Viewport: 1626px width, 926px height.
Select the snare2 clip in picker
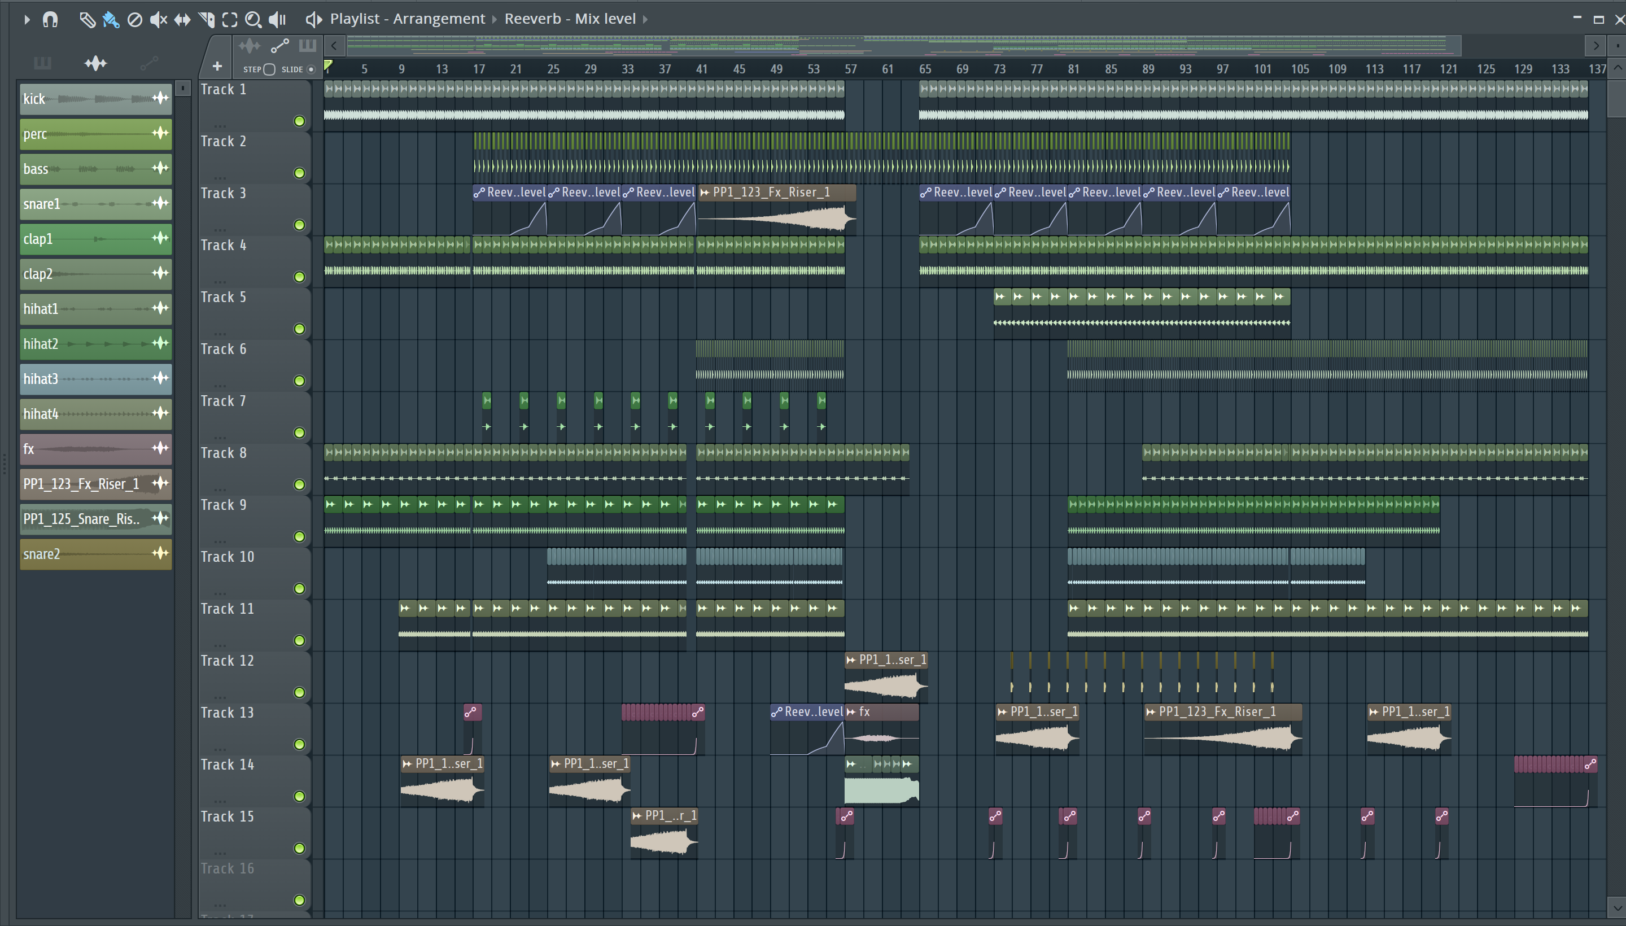[x=95, y=553]
